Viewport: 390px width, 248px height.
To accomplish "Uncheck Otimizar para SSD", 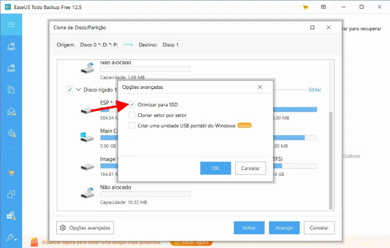I will click(132, 104).
